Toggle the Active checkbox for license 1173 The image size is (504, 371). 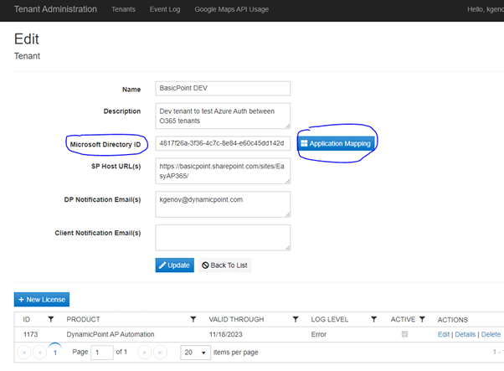point(406,335)
